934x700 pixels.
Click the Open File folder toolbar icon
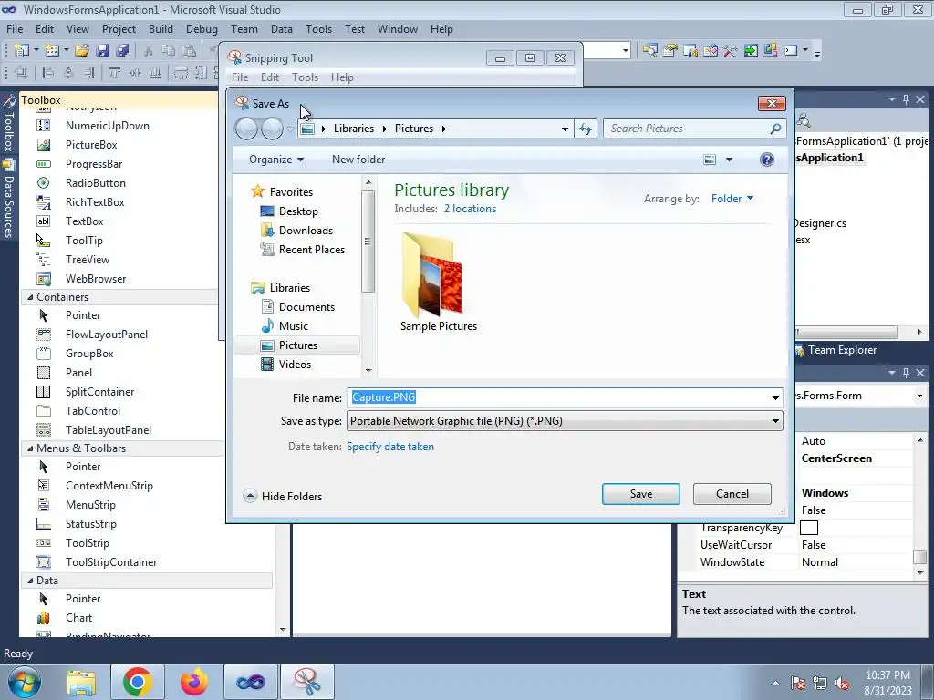point(81,51)
